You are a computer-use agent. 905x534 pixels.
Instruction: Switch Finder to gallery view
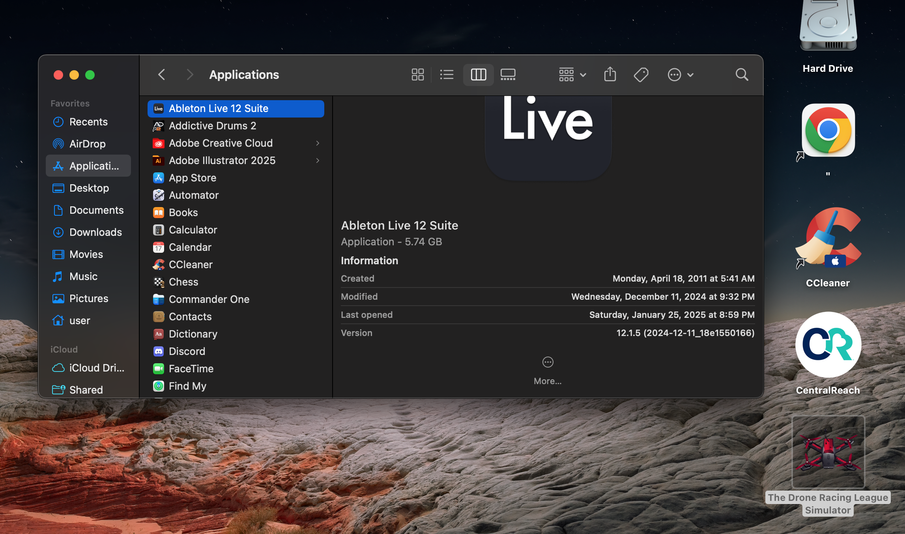click(508, 75)
